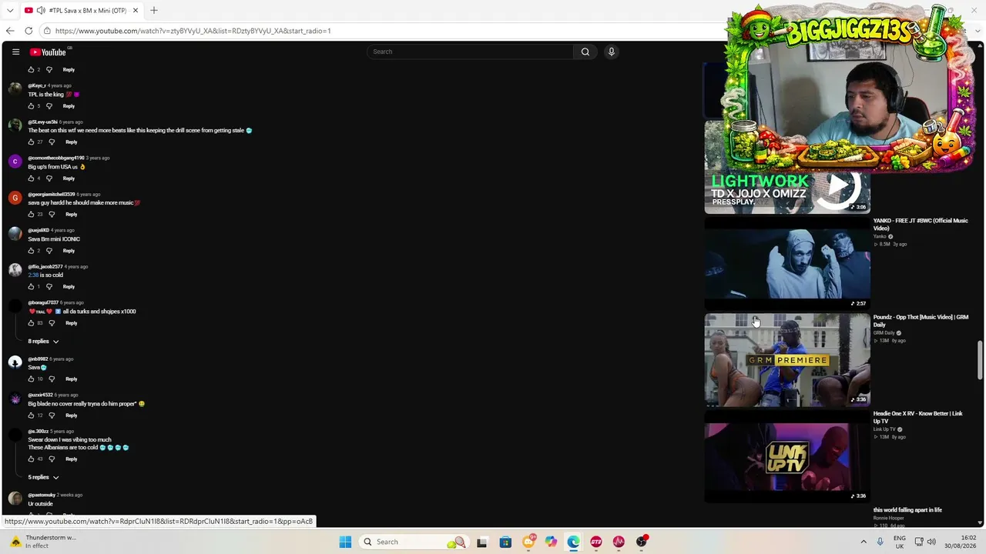
Task: Dislike the 'Sava Bm mini ICONIC' comment
Action: [x=49, y=251]
